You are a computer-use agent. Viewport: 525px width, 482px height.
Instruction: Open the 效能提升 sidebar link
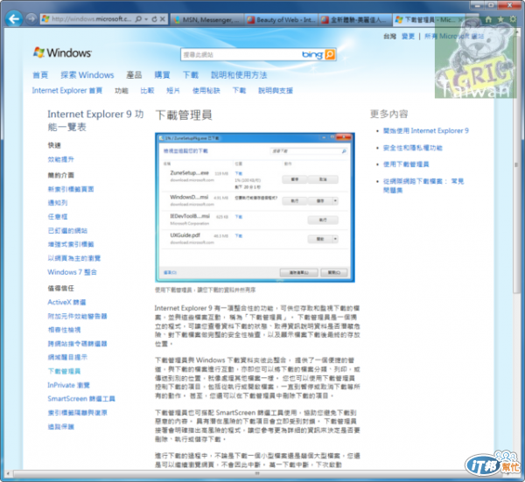(60, 159)
